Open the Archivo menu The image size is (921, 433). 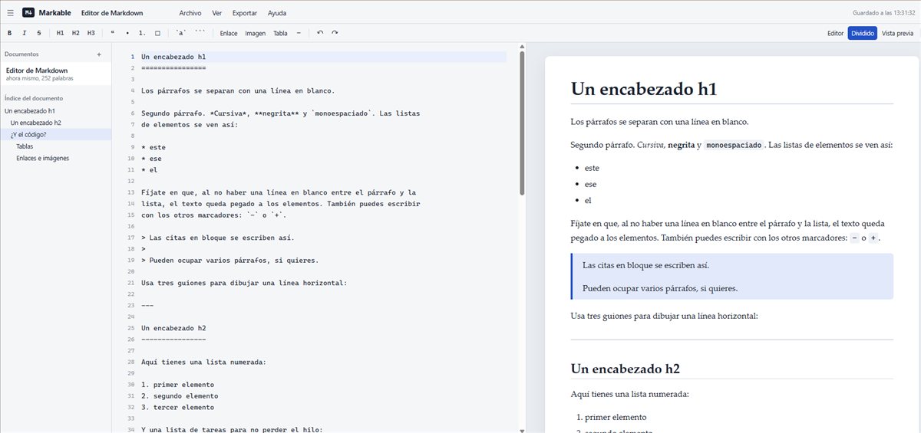[190, 13]
